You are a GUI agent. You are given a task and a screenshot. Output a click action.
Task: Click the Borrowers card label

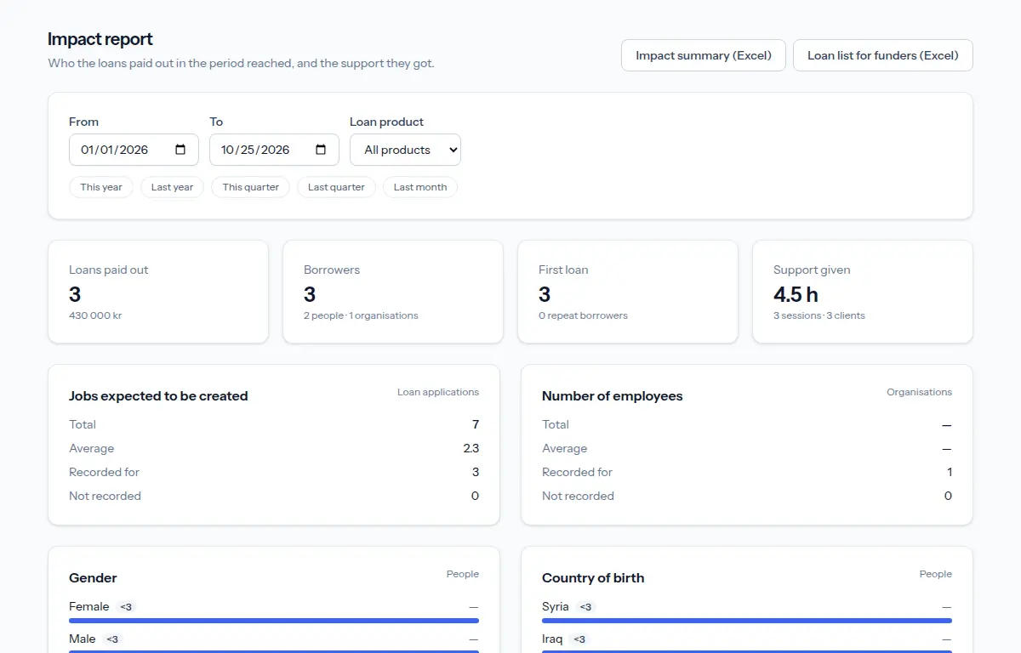coord(332,270)
